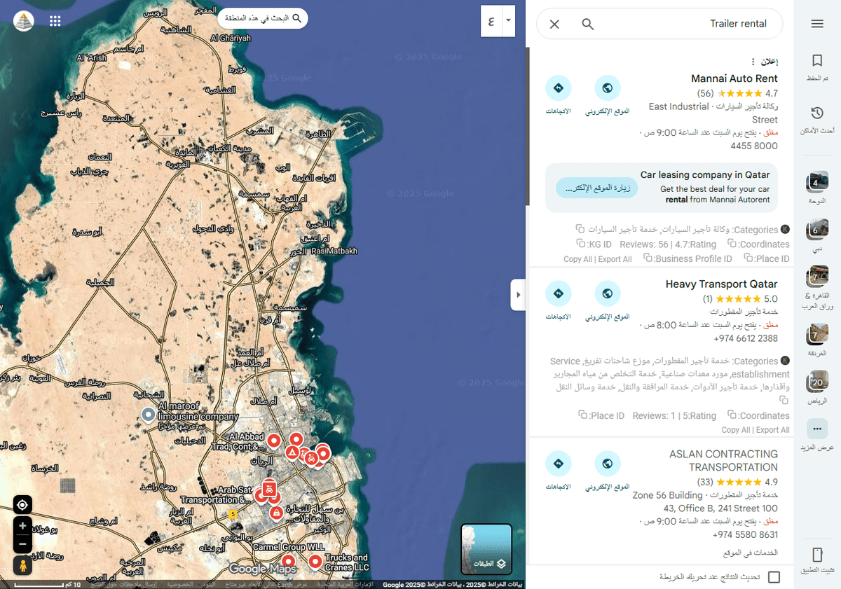Screen dimensions: 841x589
Task: Click the Arabic ع input tools button
Action: coord(491,21)
